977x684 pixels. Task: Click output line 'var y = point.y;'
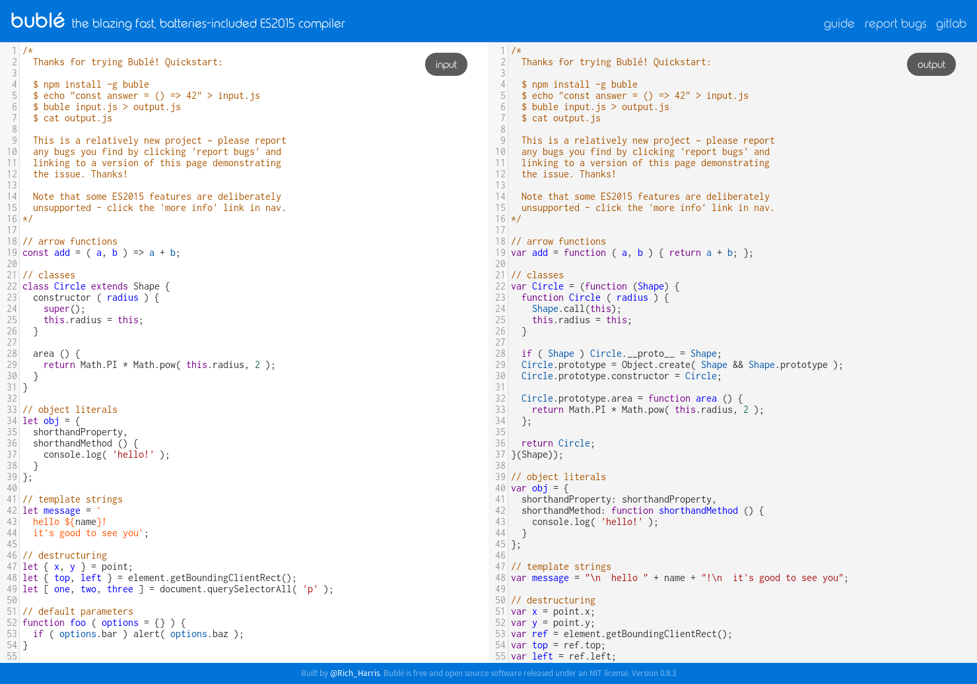pyautogui.click(x=553, y=623)
